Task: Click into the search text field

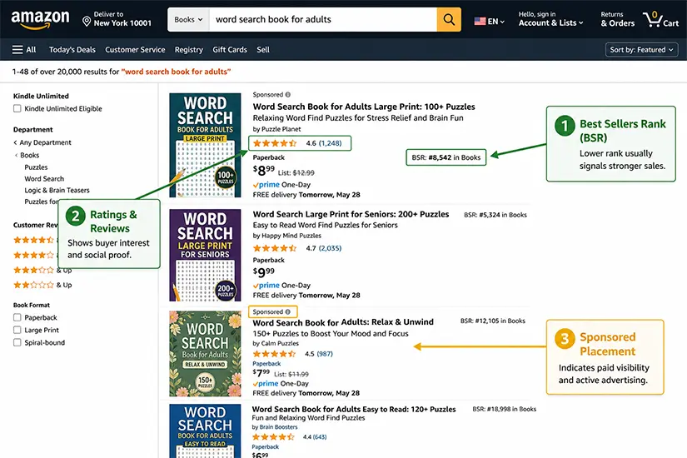Action: click(x=323, y=19)
